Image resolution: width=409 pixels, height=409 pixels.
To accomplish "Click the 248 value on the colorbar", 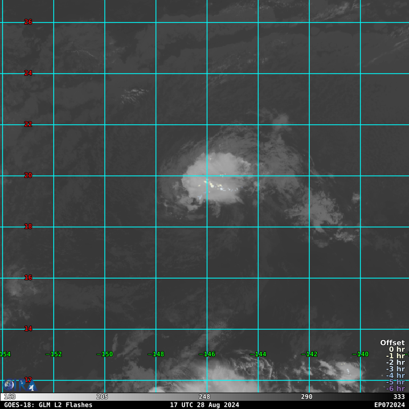I will 204,397.
